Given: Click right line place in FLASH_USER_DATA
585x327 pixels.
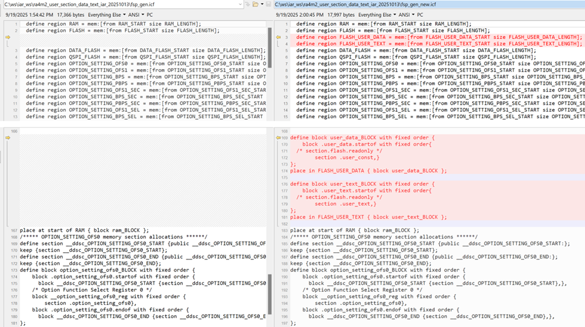Looking at the screenshot, I should click(x=368, y=171).
